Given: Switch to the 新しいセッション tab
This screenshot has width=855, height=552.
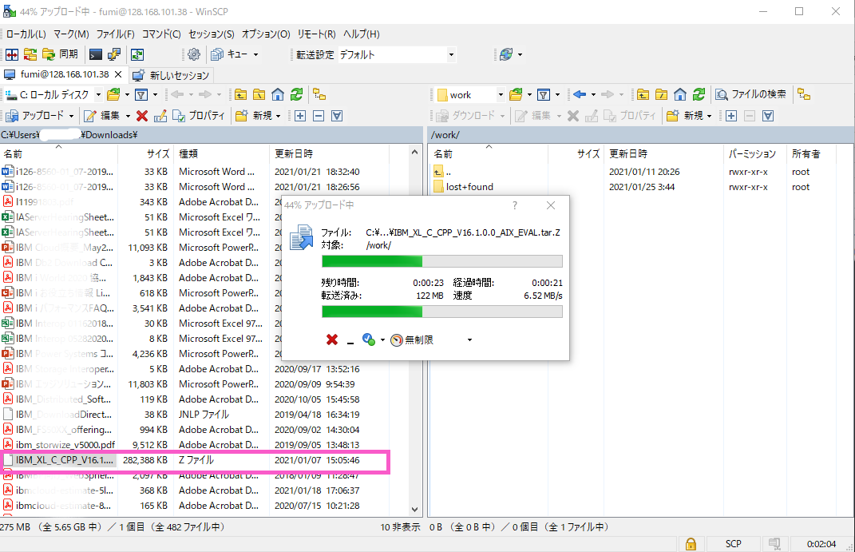Looking at the screenshot, I should click(171, 75).
